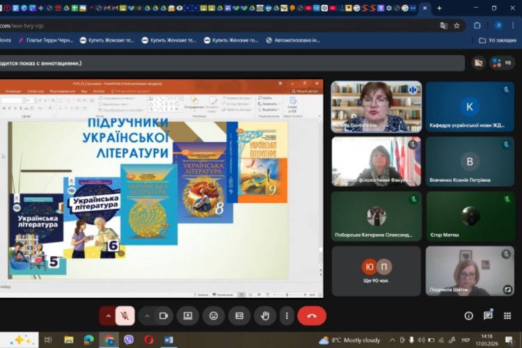522x348 pixels.
Task: Select Людмила Шитик video tile
Action: (470, 271)
